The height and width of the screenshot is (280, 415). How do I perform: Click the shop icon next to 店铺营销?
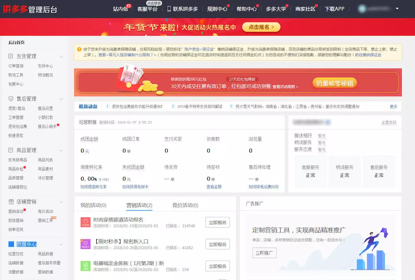point(11,202)
